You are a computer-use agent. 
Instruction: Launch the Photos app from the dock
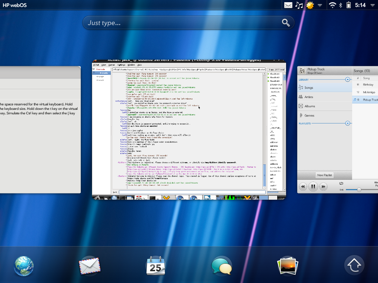288,266
